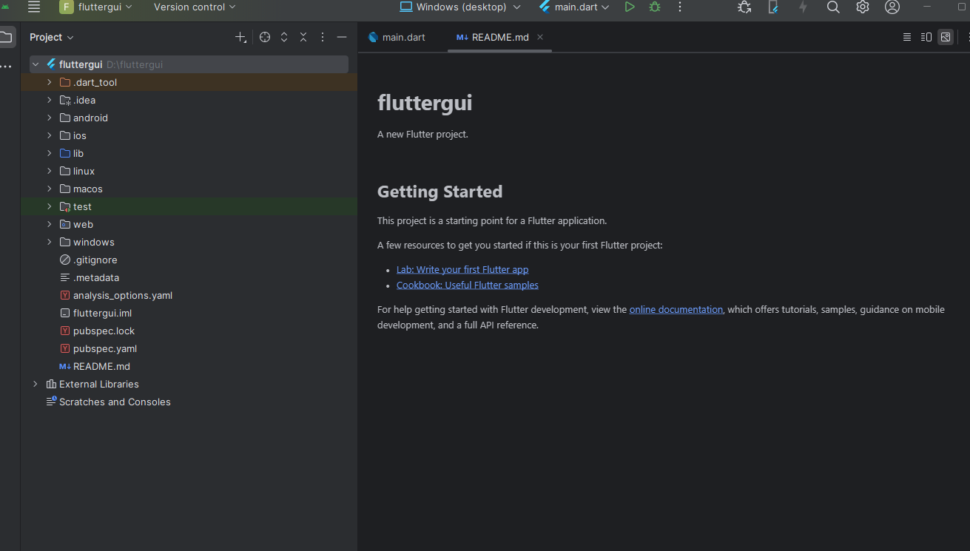Close the README.md tab
This screenshot has width=970, height=551.
tap(540, 37)
